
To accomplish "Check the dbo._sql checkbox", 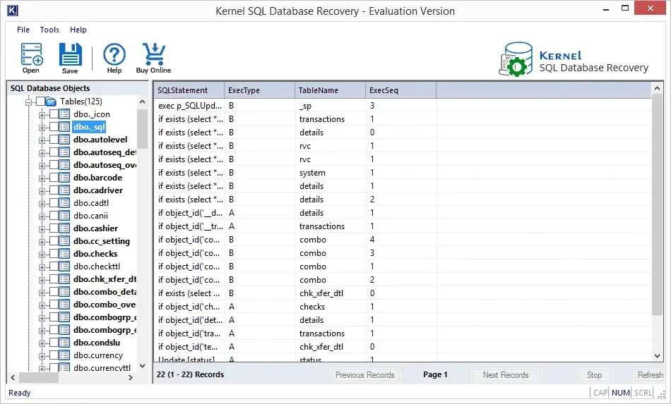I will point(54,127).
